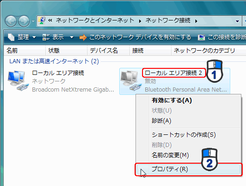Open the recent pages dropdown arrow
The width and height of the screenshot is (246, 186).
pos(33,21)
